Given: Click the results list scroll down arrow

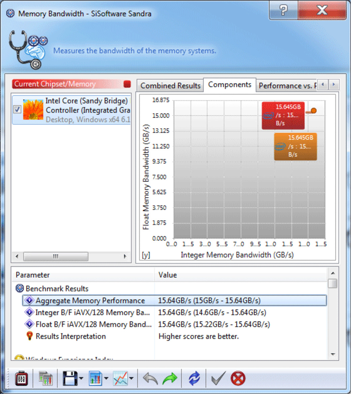Looking at the screenshot, I should pos(333,354).
